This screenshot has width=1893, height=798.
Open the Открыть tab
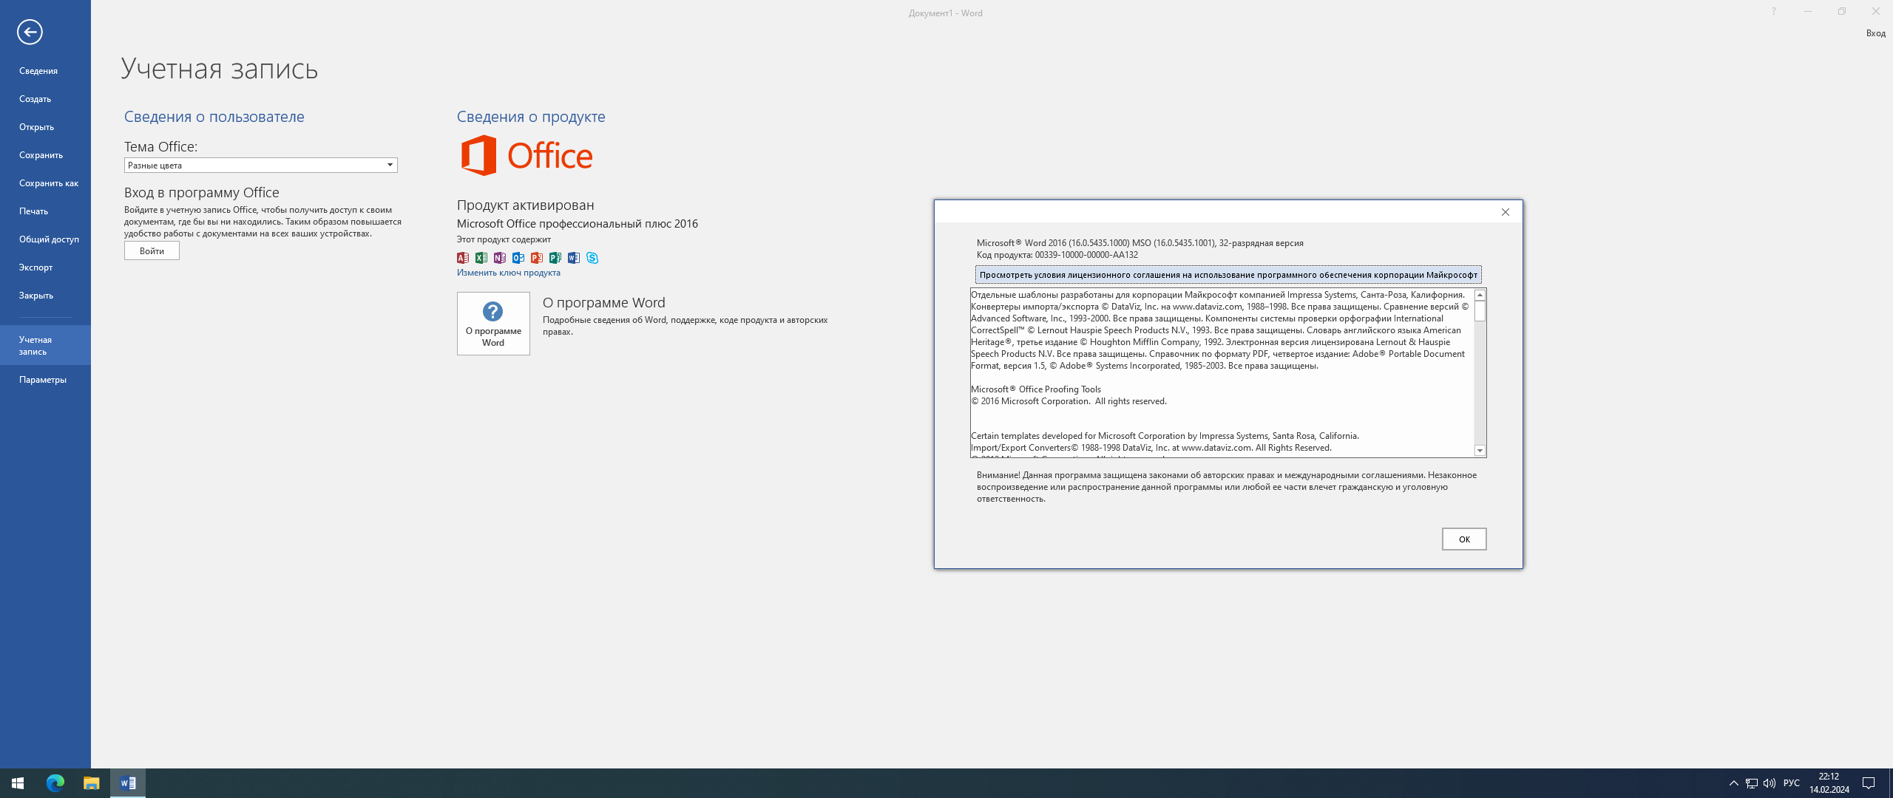pos(36,127)
